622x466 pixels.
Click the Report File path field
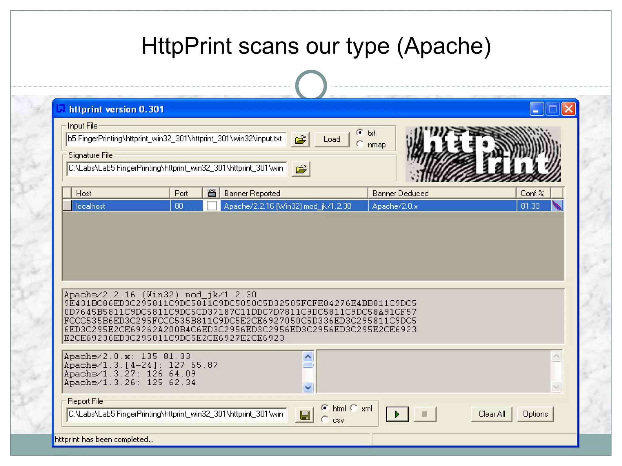point(176,414)
